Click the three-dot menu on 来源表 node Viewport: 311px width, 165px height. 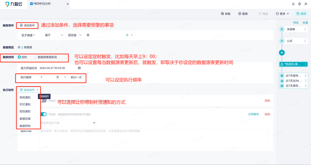305,29
